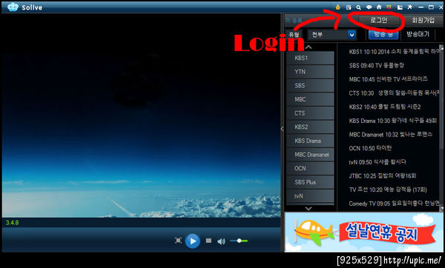
Task: Pin the window always on top
Action: tap(410, 7)
